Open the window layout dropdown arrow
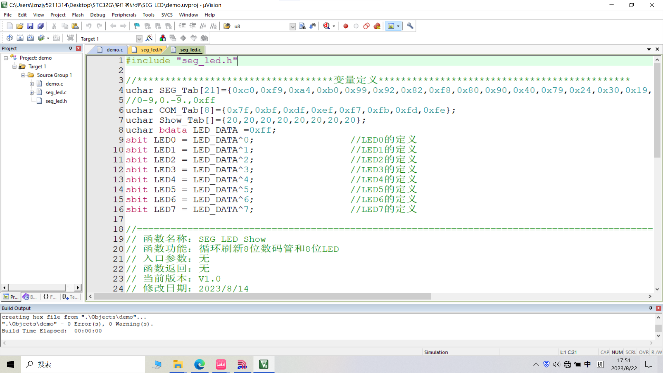Image resolution: width=663 pixels, height=373 pixels. point(398,26)
